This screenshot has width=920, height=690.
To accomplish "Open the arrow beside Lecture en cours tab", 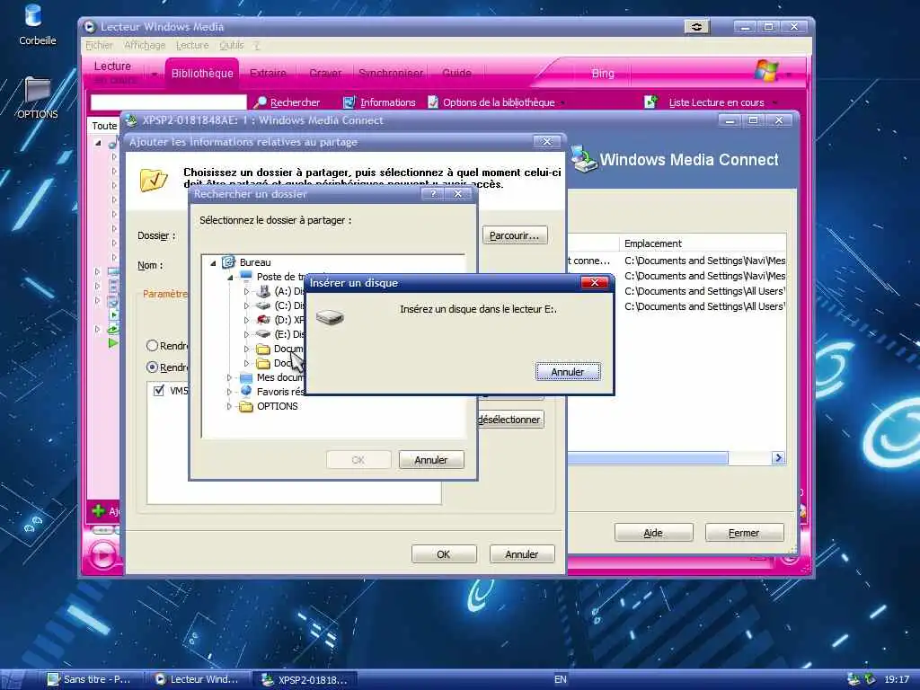I will click(x=155, y=75).
